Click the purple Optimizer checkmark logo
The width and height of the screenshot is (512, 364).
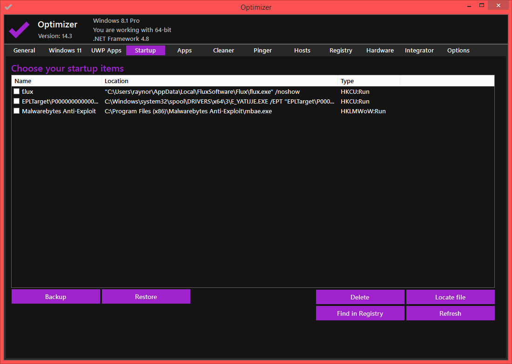(x=19, y=29)
